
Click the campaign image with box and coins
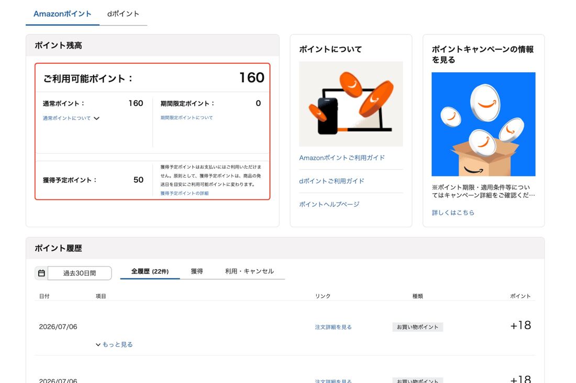[483, 124]
